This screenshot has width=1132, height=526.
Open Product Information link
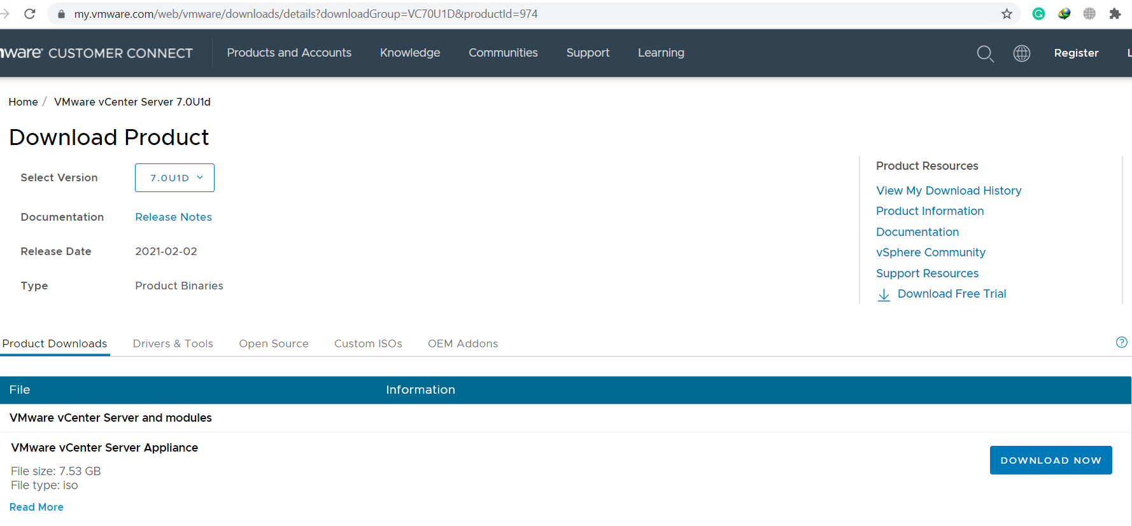[x=930, y=211]
